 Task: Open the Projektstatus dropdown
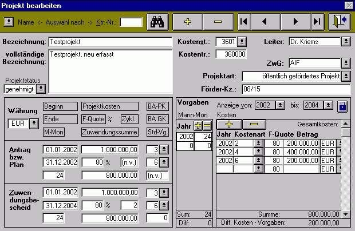41,89
